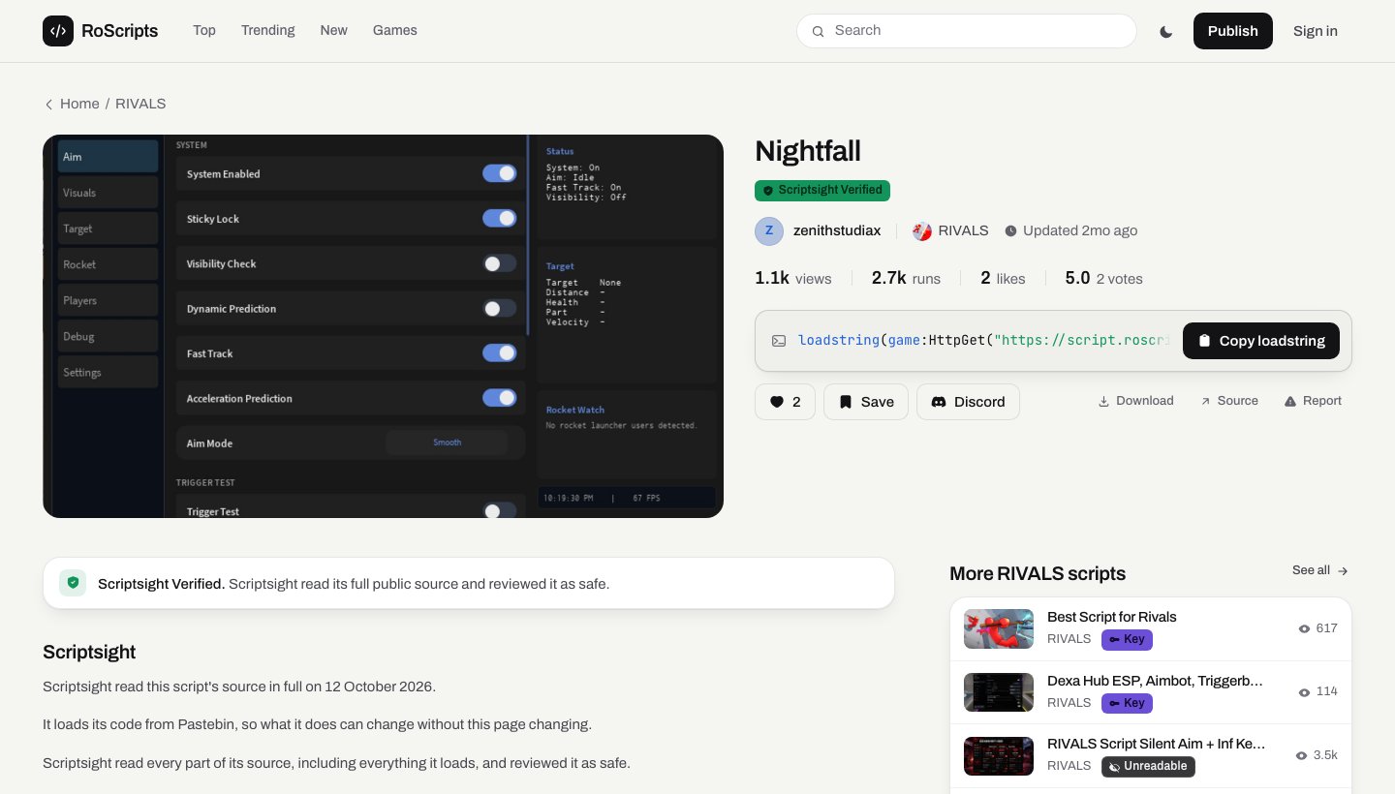Like the script with the heart button
Viewport: 1395px width, 794px height.
(x=785, y=402)
